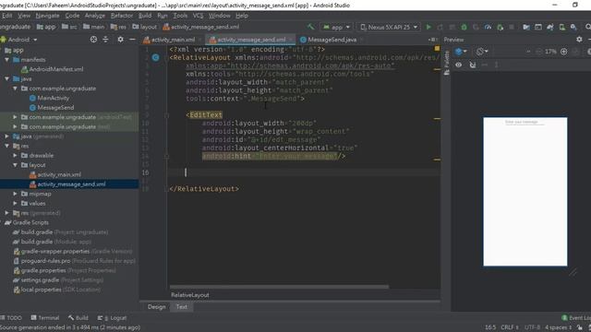Click the preview magnet autoconnect icon
591x332 pixels.
click(x=472, y=65)
